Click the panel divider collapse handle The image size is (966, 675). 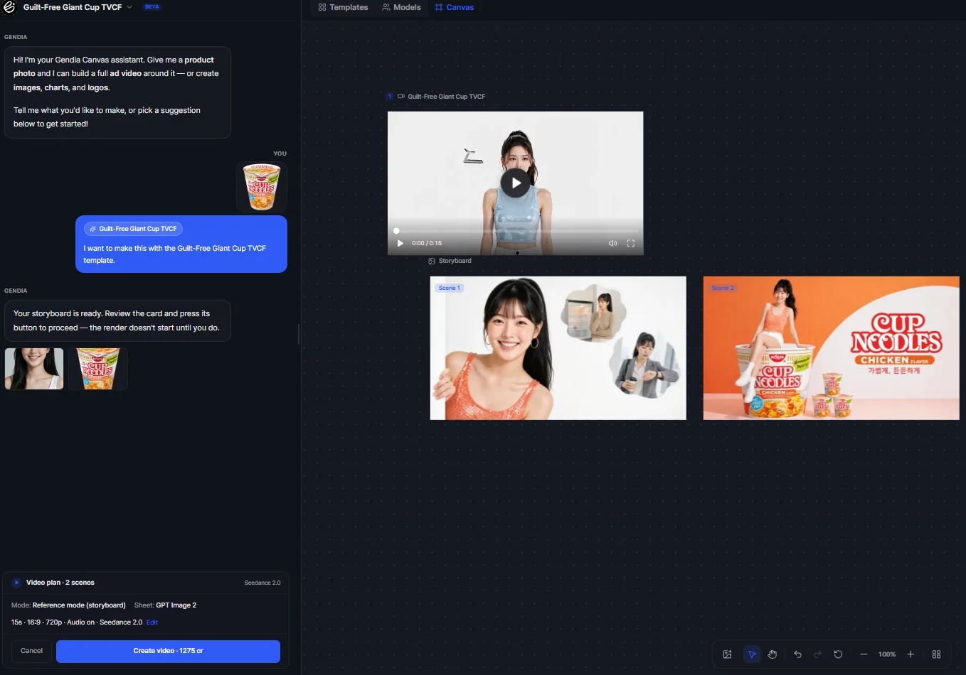[299, 334]
